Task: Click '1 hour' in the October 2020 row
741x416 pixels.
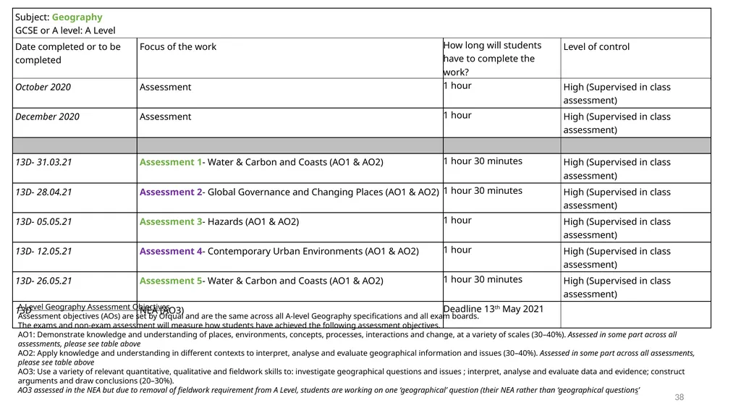Action: pos(457,86)
